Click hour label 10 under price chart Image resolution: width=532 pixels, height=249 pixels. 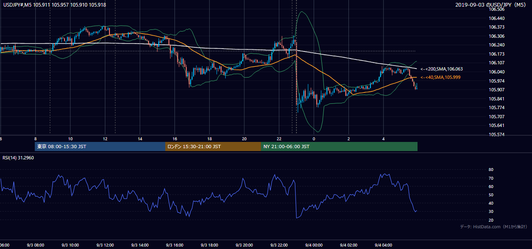[70, 139]
